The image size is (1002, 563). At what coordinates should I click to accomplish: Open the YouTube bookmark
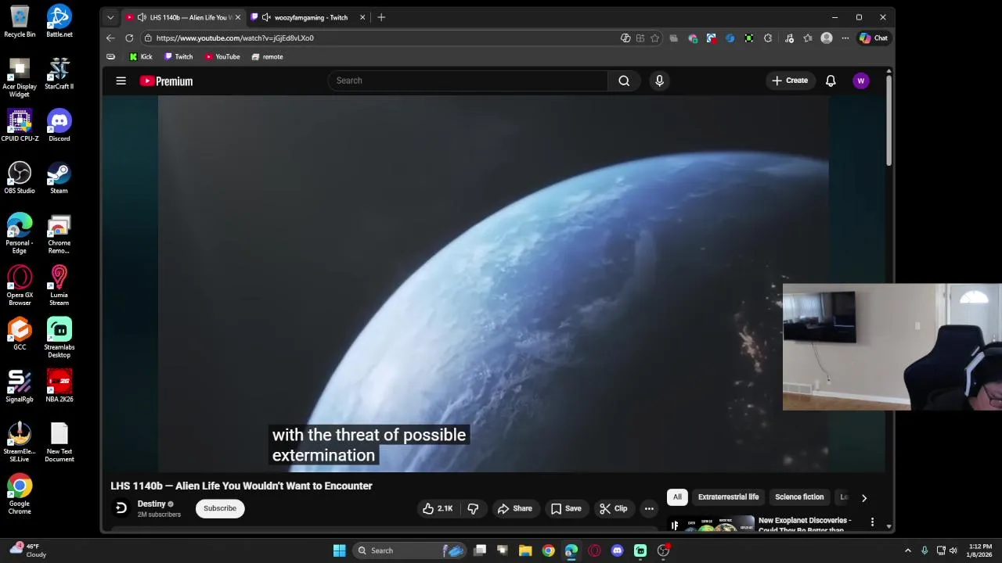222,56
